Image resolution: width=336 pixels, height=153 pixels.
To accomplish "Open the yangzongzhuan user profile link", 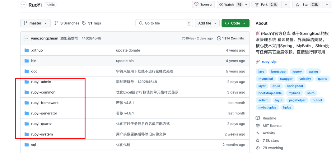I will [x=44, y=39].
